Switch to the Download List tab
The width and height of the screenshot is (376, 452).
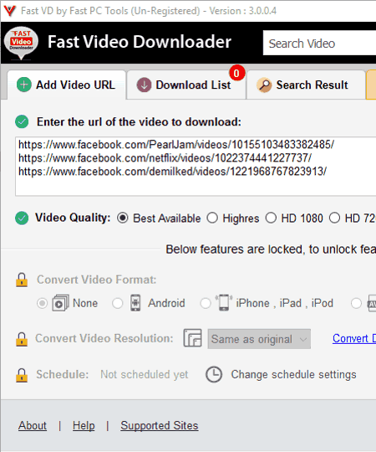click(186, 85)
